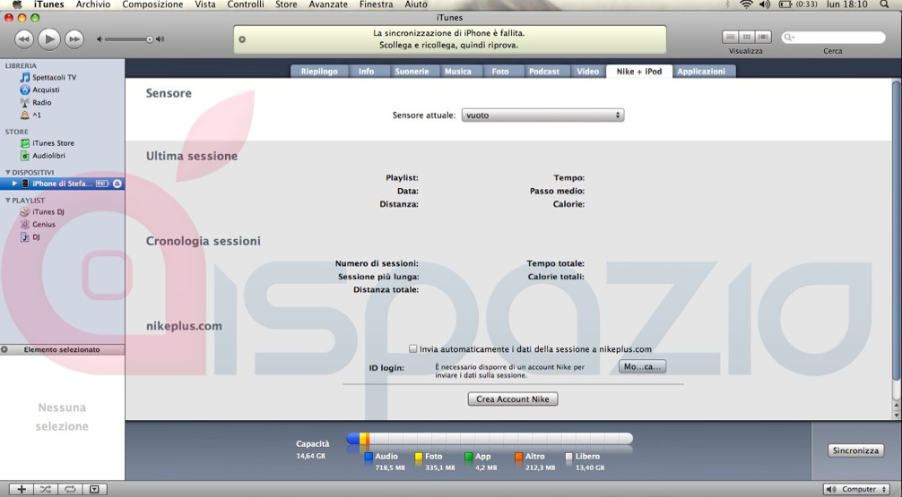Select Genius playlist in the sidebar
The image size is (902, 497).
pos(43,225)
